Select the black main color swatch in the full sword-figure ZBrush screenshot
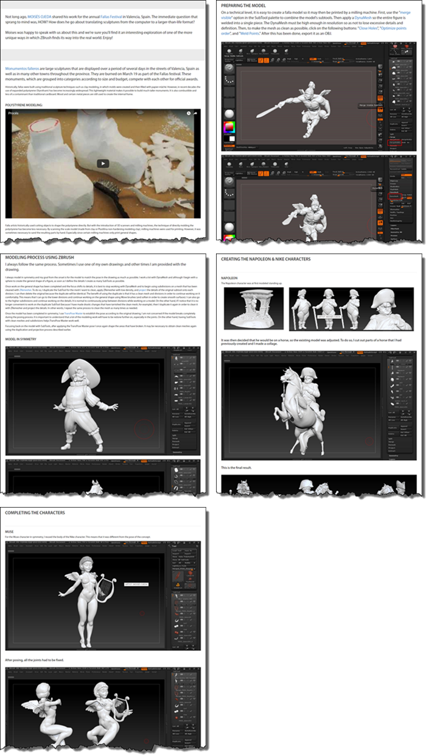The height and width of the screenshot is (755, 426). click(226, 139)
